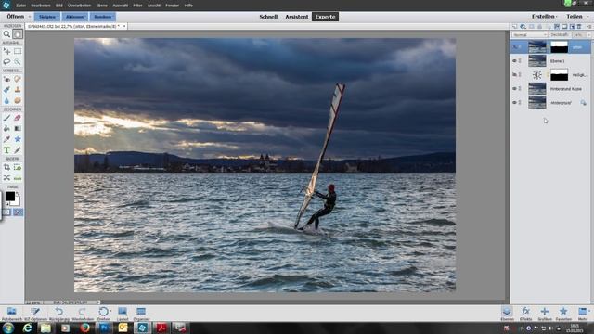Select the Sponge tool
594x334 pixels.
pos(18,100)
